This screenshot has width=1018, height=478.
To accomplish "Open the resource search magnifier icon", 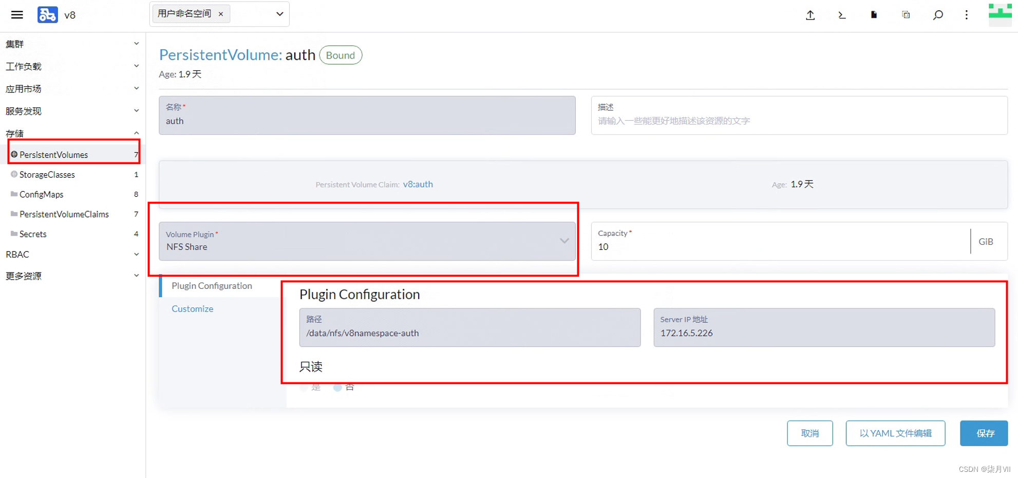I will coord(938,15).
